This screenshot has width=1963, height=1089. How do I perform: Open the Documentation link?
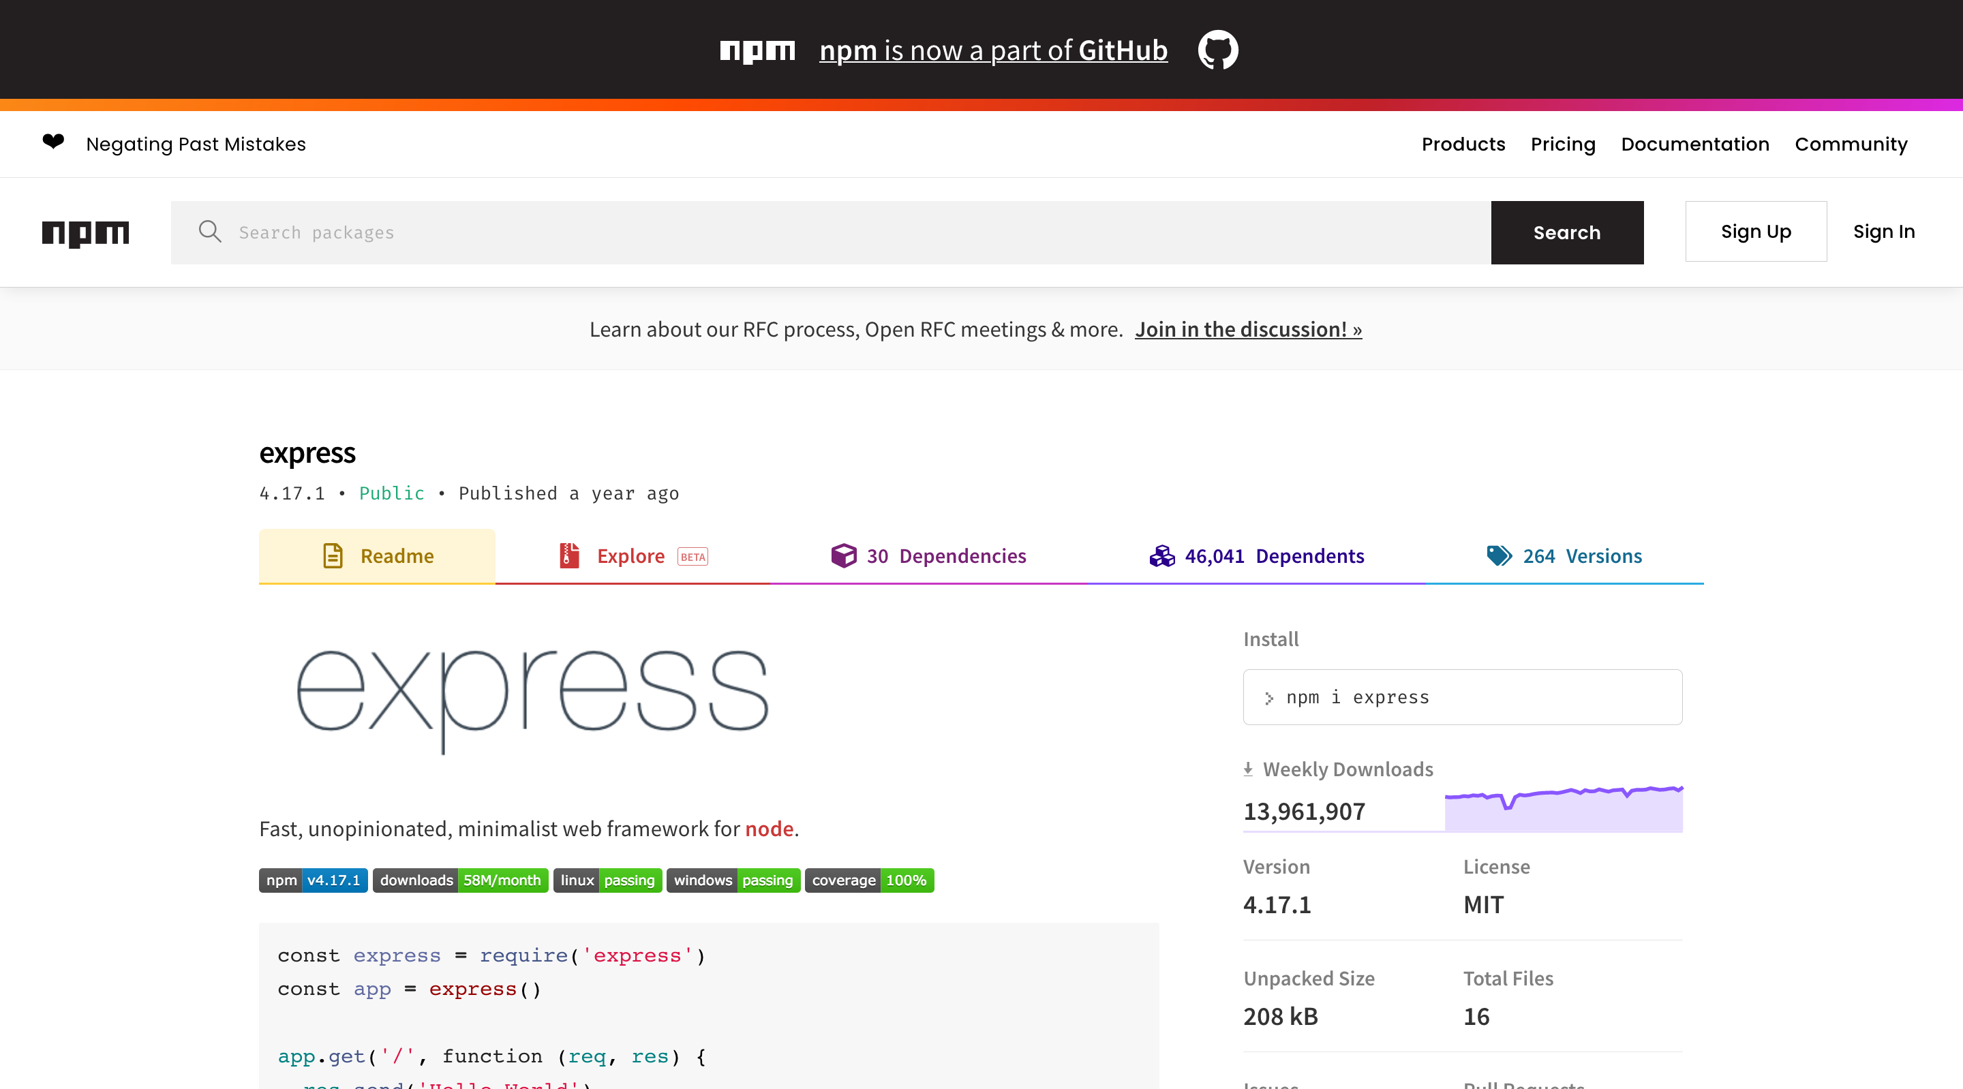click(1694, 144)
